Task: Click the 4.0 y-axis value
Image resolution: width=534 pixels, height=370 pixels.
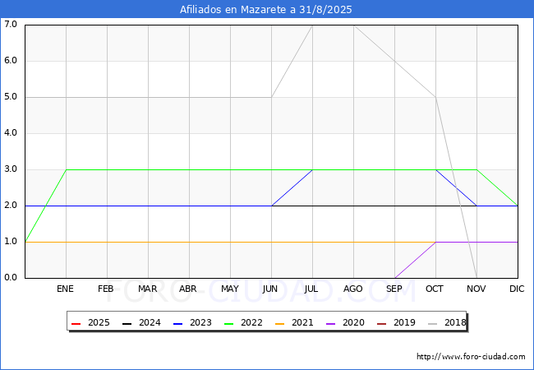Action: tap(11, 132)
